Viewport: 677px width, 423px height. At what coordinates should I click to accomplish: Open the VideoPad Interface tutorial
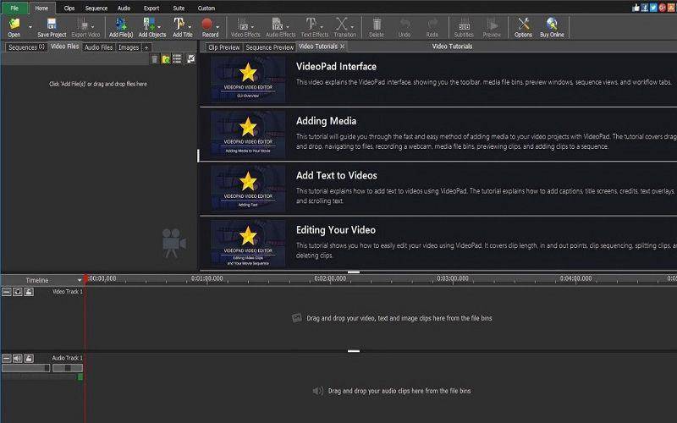336,67
